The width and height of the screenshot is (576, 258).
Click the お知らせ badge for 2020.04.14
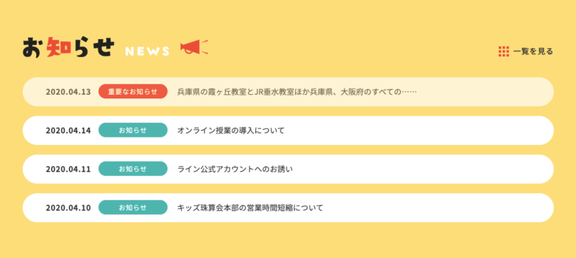point(133,130)
